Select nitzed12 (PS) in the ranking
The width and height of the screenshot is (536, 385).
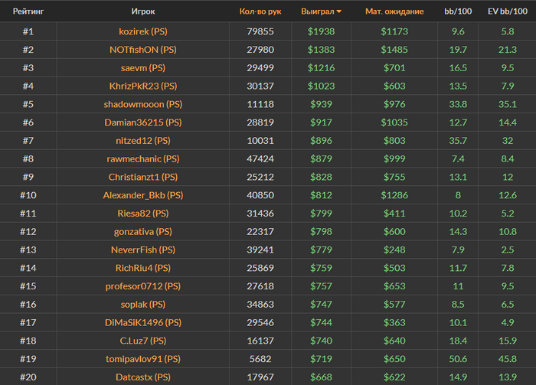(142, 141)
